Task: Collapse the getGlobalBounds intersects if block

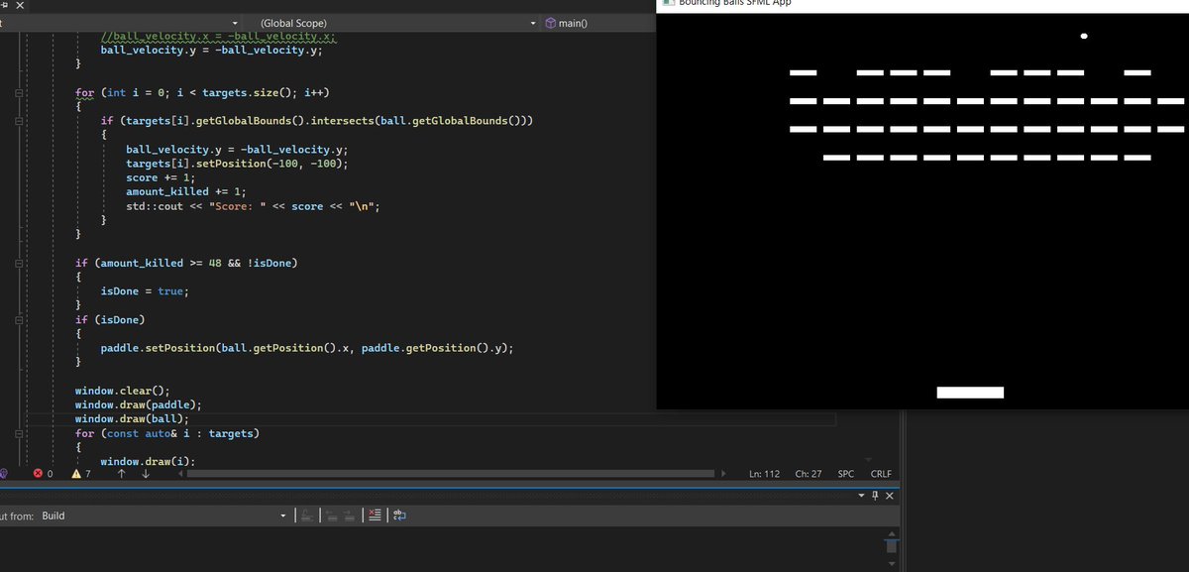Action: pos(20,120)
